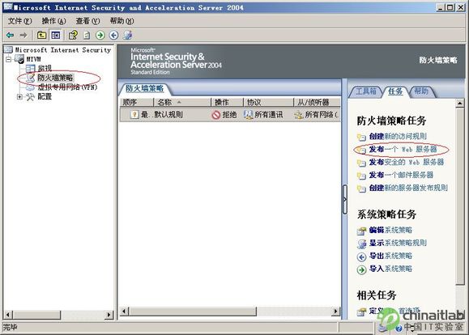Screen dimensions: 469x335
Task: Expand the 配置 tree node
Action: pos(19,97)
